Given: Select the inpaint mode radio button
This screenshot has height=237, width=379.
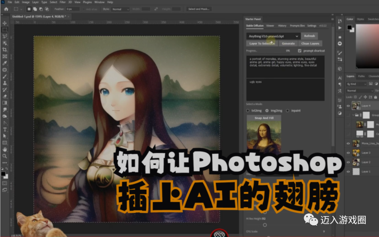Looking at the screenshot, I should 287,111.
